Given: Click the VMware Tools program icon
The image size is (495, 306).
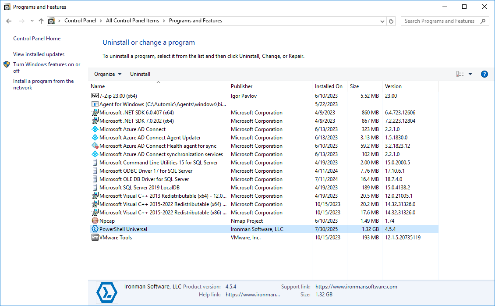Looking at the screenshot, I should pos(95,238).
